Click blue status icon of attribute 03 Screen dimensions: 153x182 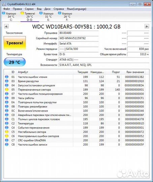pyautogui.click(x=7, y=81)
